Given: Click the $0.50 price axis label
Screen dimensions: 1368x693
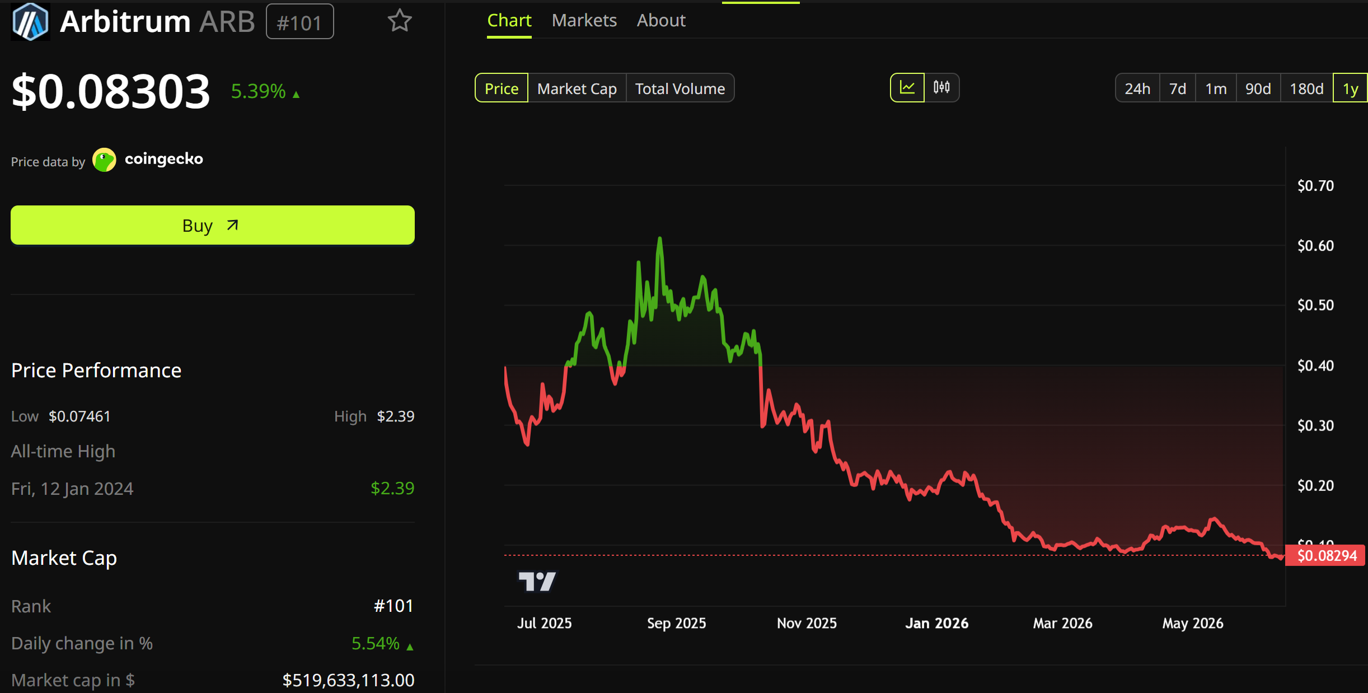Looking at the screenshot, I should tap(1315, 305).
